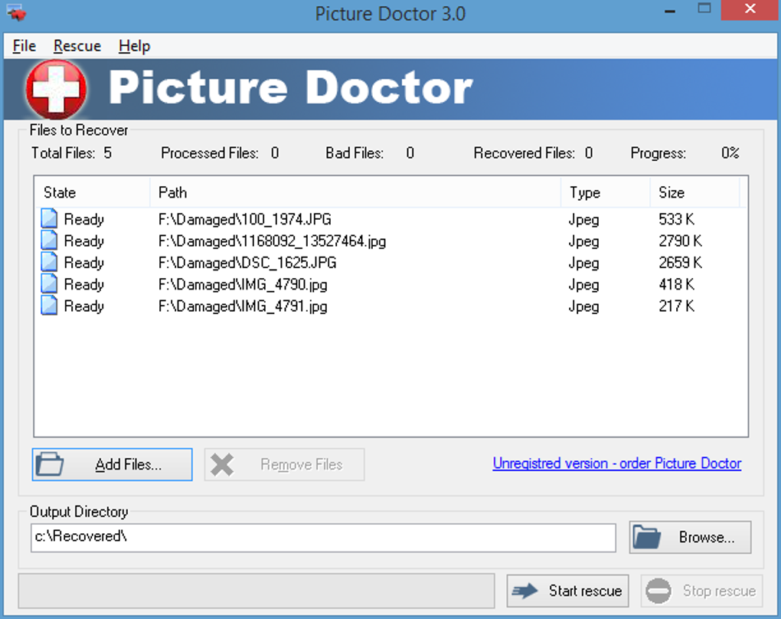Screen dimensions: 781x619
Task: Sort by the State column header
Action: click(93, 192)
